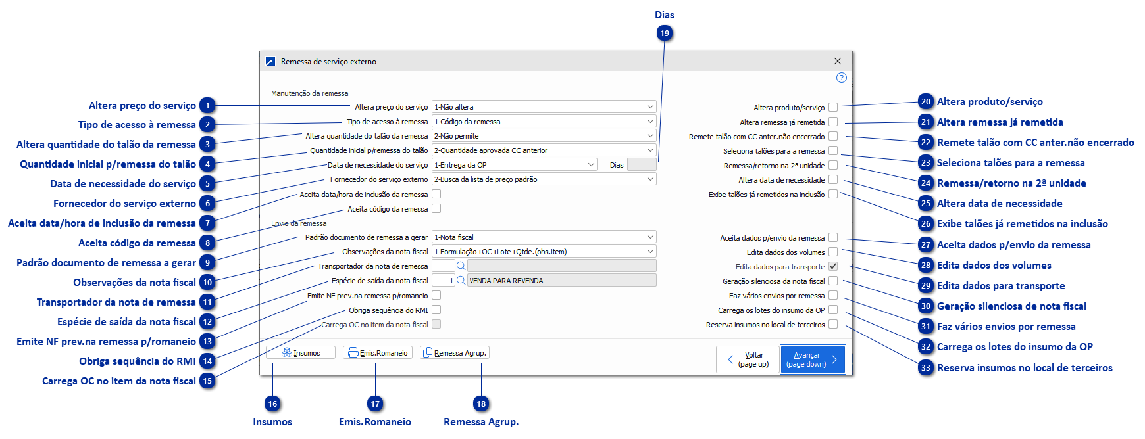Expand Fornecedor do serviço externo dropdown

point(544,179)
